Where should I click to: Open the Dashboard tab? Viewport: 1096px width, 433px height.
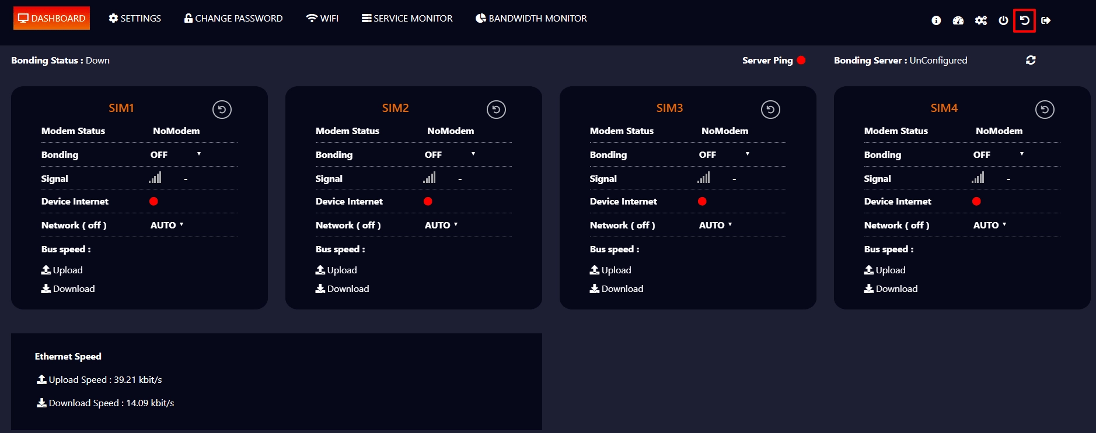pyautogui.click(x=51, y=18)
